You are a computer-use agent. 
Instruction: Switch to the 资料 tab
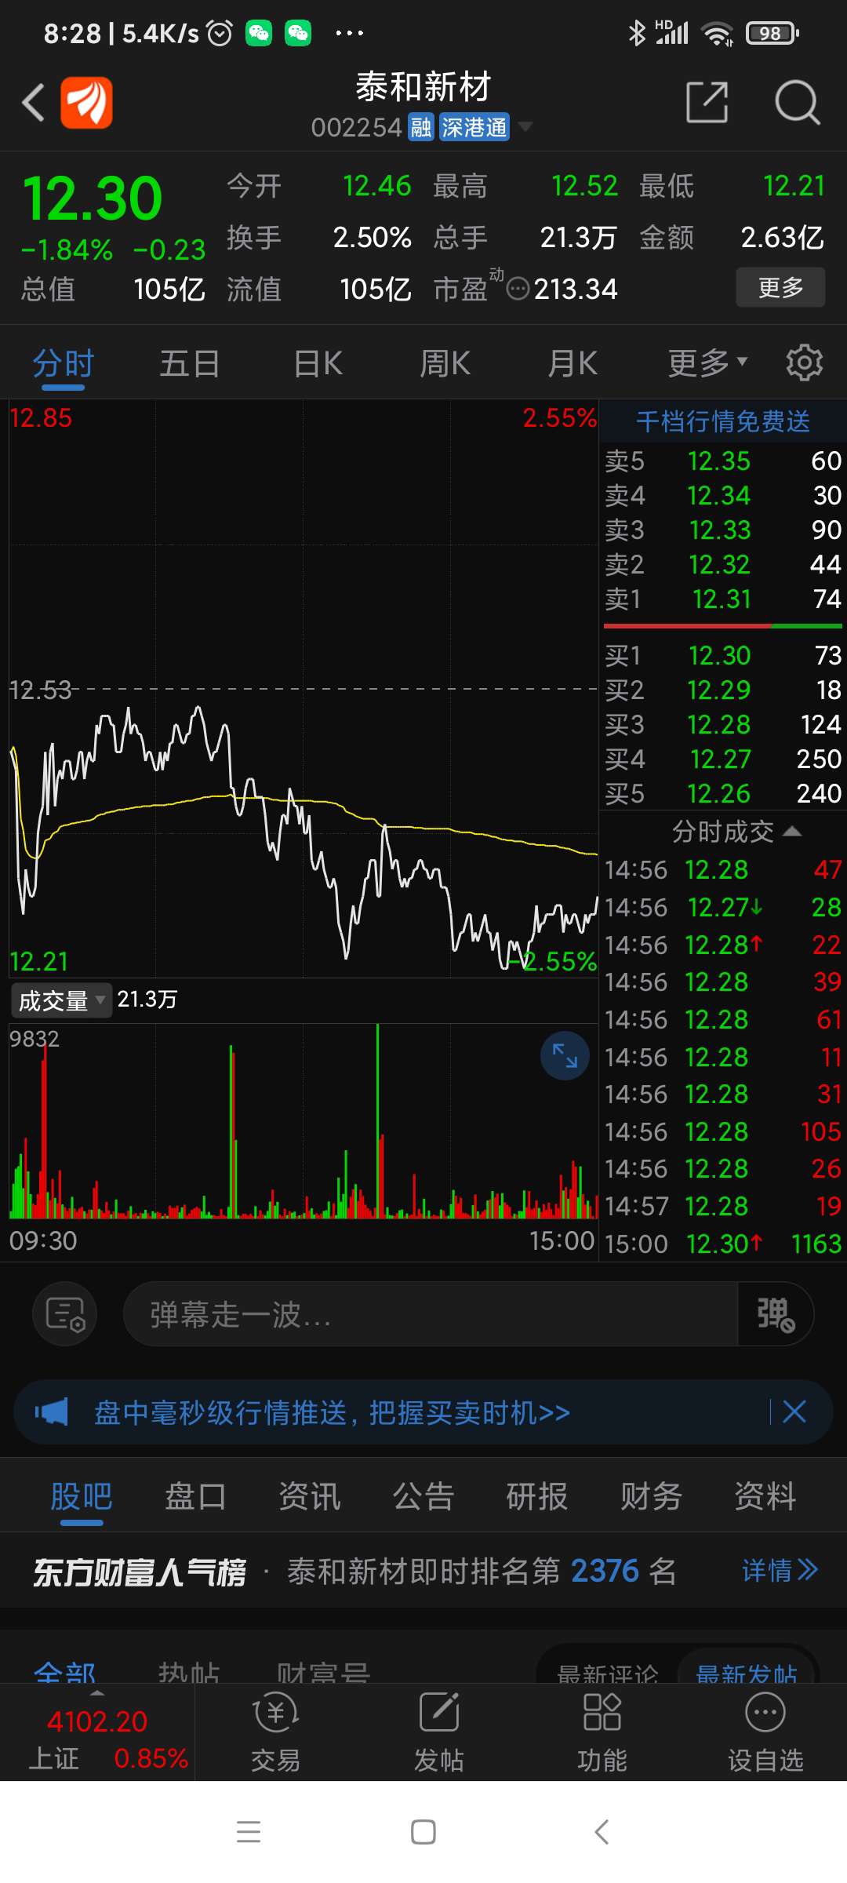point(765,1496)
